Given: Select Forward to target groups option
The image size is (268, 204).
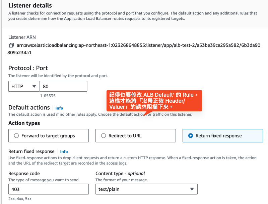Looking at the screenshot, I should (49, 136).
